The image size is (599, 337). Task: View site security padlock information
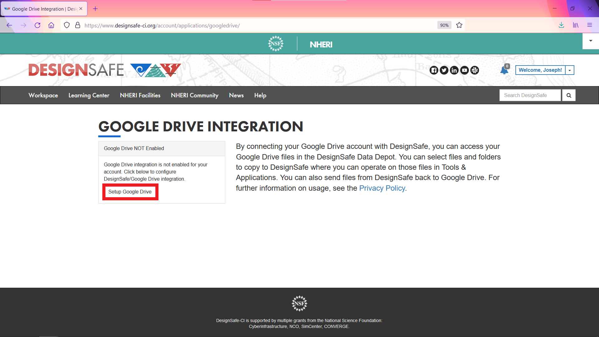point(78,25)
